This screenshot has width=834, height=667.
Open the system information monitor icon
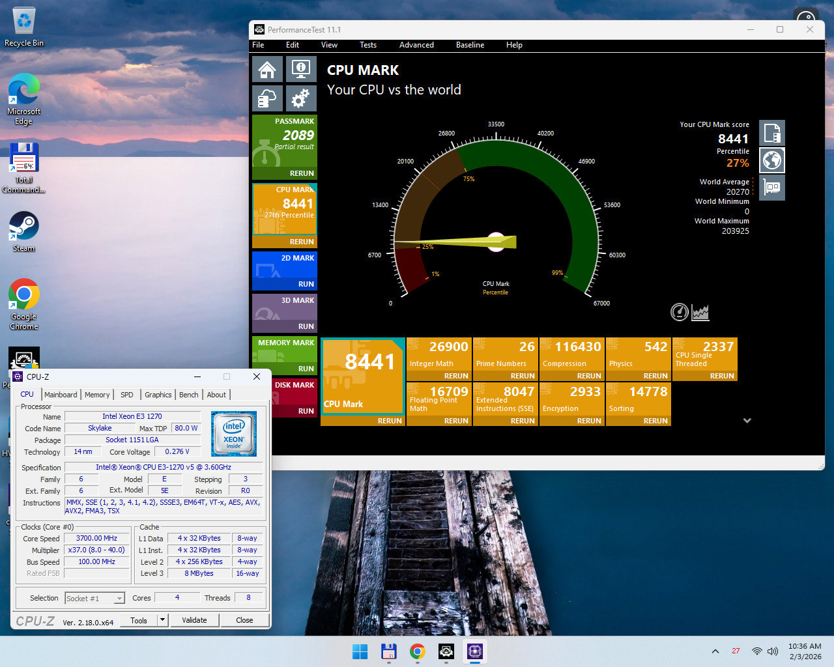tap(300, 68)
